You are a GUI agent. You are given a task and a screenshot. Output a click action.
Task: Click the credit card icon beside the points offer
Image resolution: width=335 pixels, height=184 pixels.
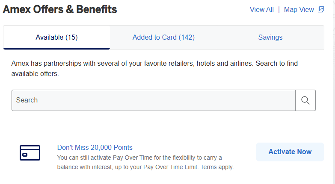(x=30, y=153)
